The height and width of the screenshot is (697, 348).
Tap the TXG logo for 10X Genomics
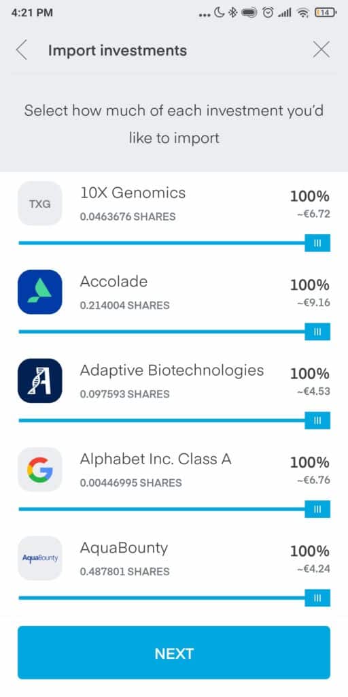pyautogui.click(x=40, y=204)
